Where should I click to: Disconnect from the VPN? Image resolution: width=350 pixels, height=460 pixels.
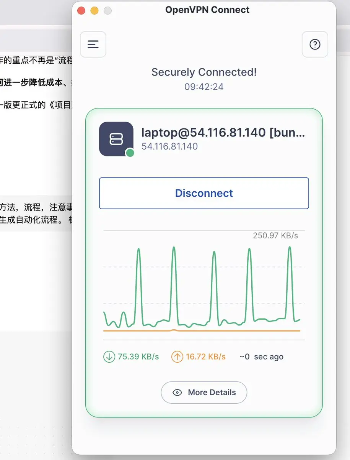(204, 193)
